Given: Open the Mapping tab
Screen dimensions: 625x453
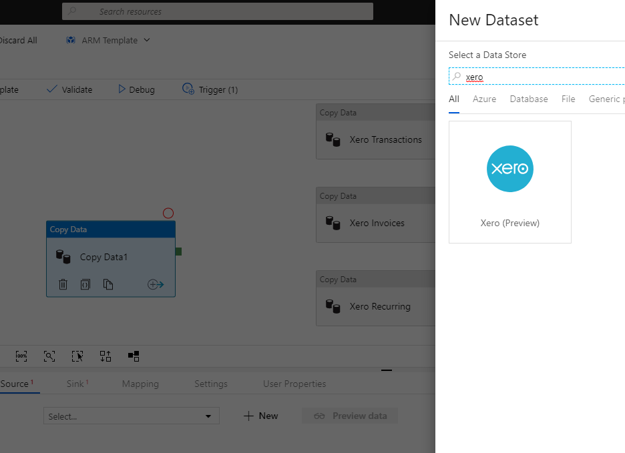Looking at the screenshot, I should tap(140, 384).
